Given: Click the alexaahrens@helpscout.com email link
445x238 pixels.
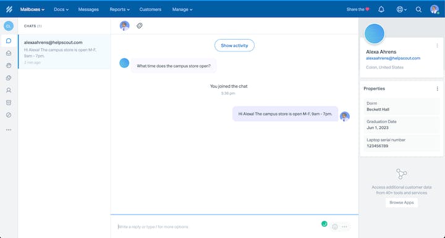Looking at the screenshot, I should point(393,58).
